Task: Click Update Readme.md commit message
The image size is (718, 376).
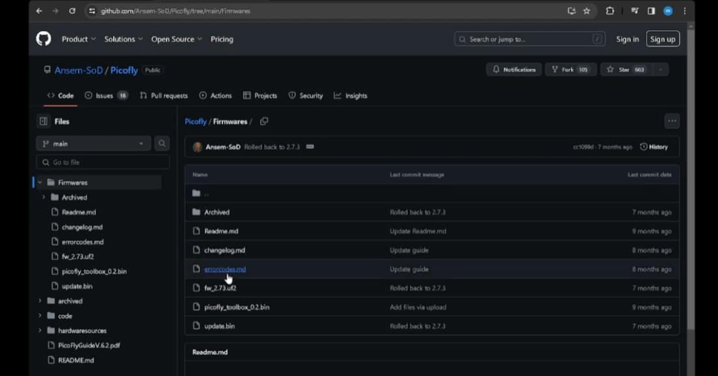Action: 418,232
